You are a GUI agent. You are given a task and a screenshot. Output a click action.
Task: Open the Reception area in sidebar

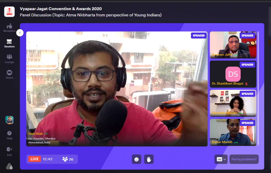[x=9, y=28]
